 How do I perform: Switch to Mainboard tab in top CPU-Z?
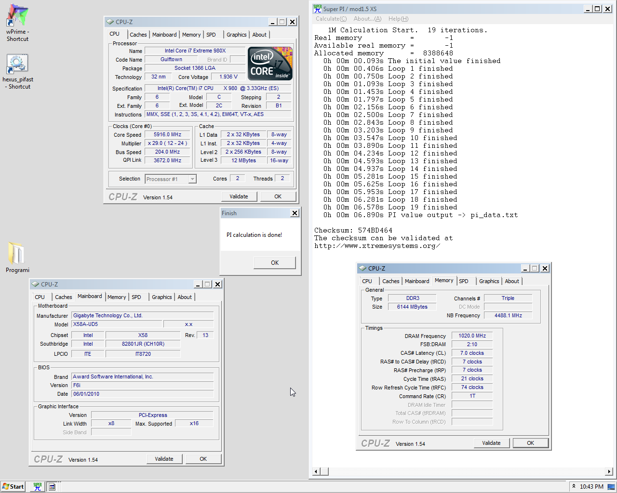pos(164,35)
